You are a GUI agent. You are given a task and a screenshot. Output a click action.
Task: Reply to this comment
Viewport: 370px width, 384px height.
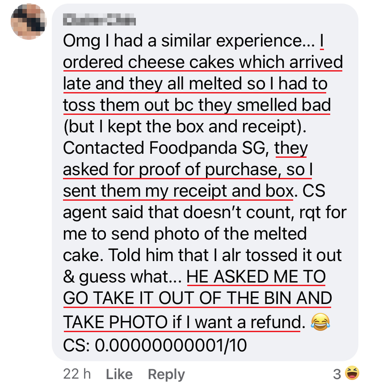pos(166,374)
